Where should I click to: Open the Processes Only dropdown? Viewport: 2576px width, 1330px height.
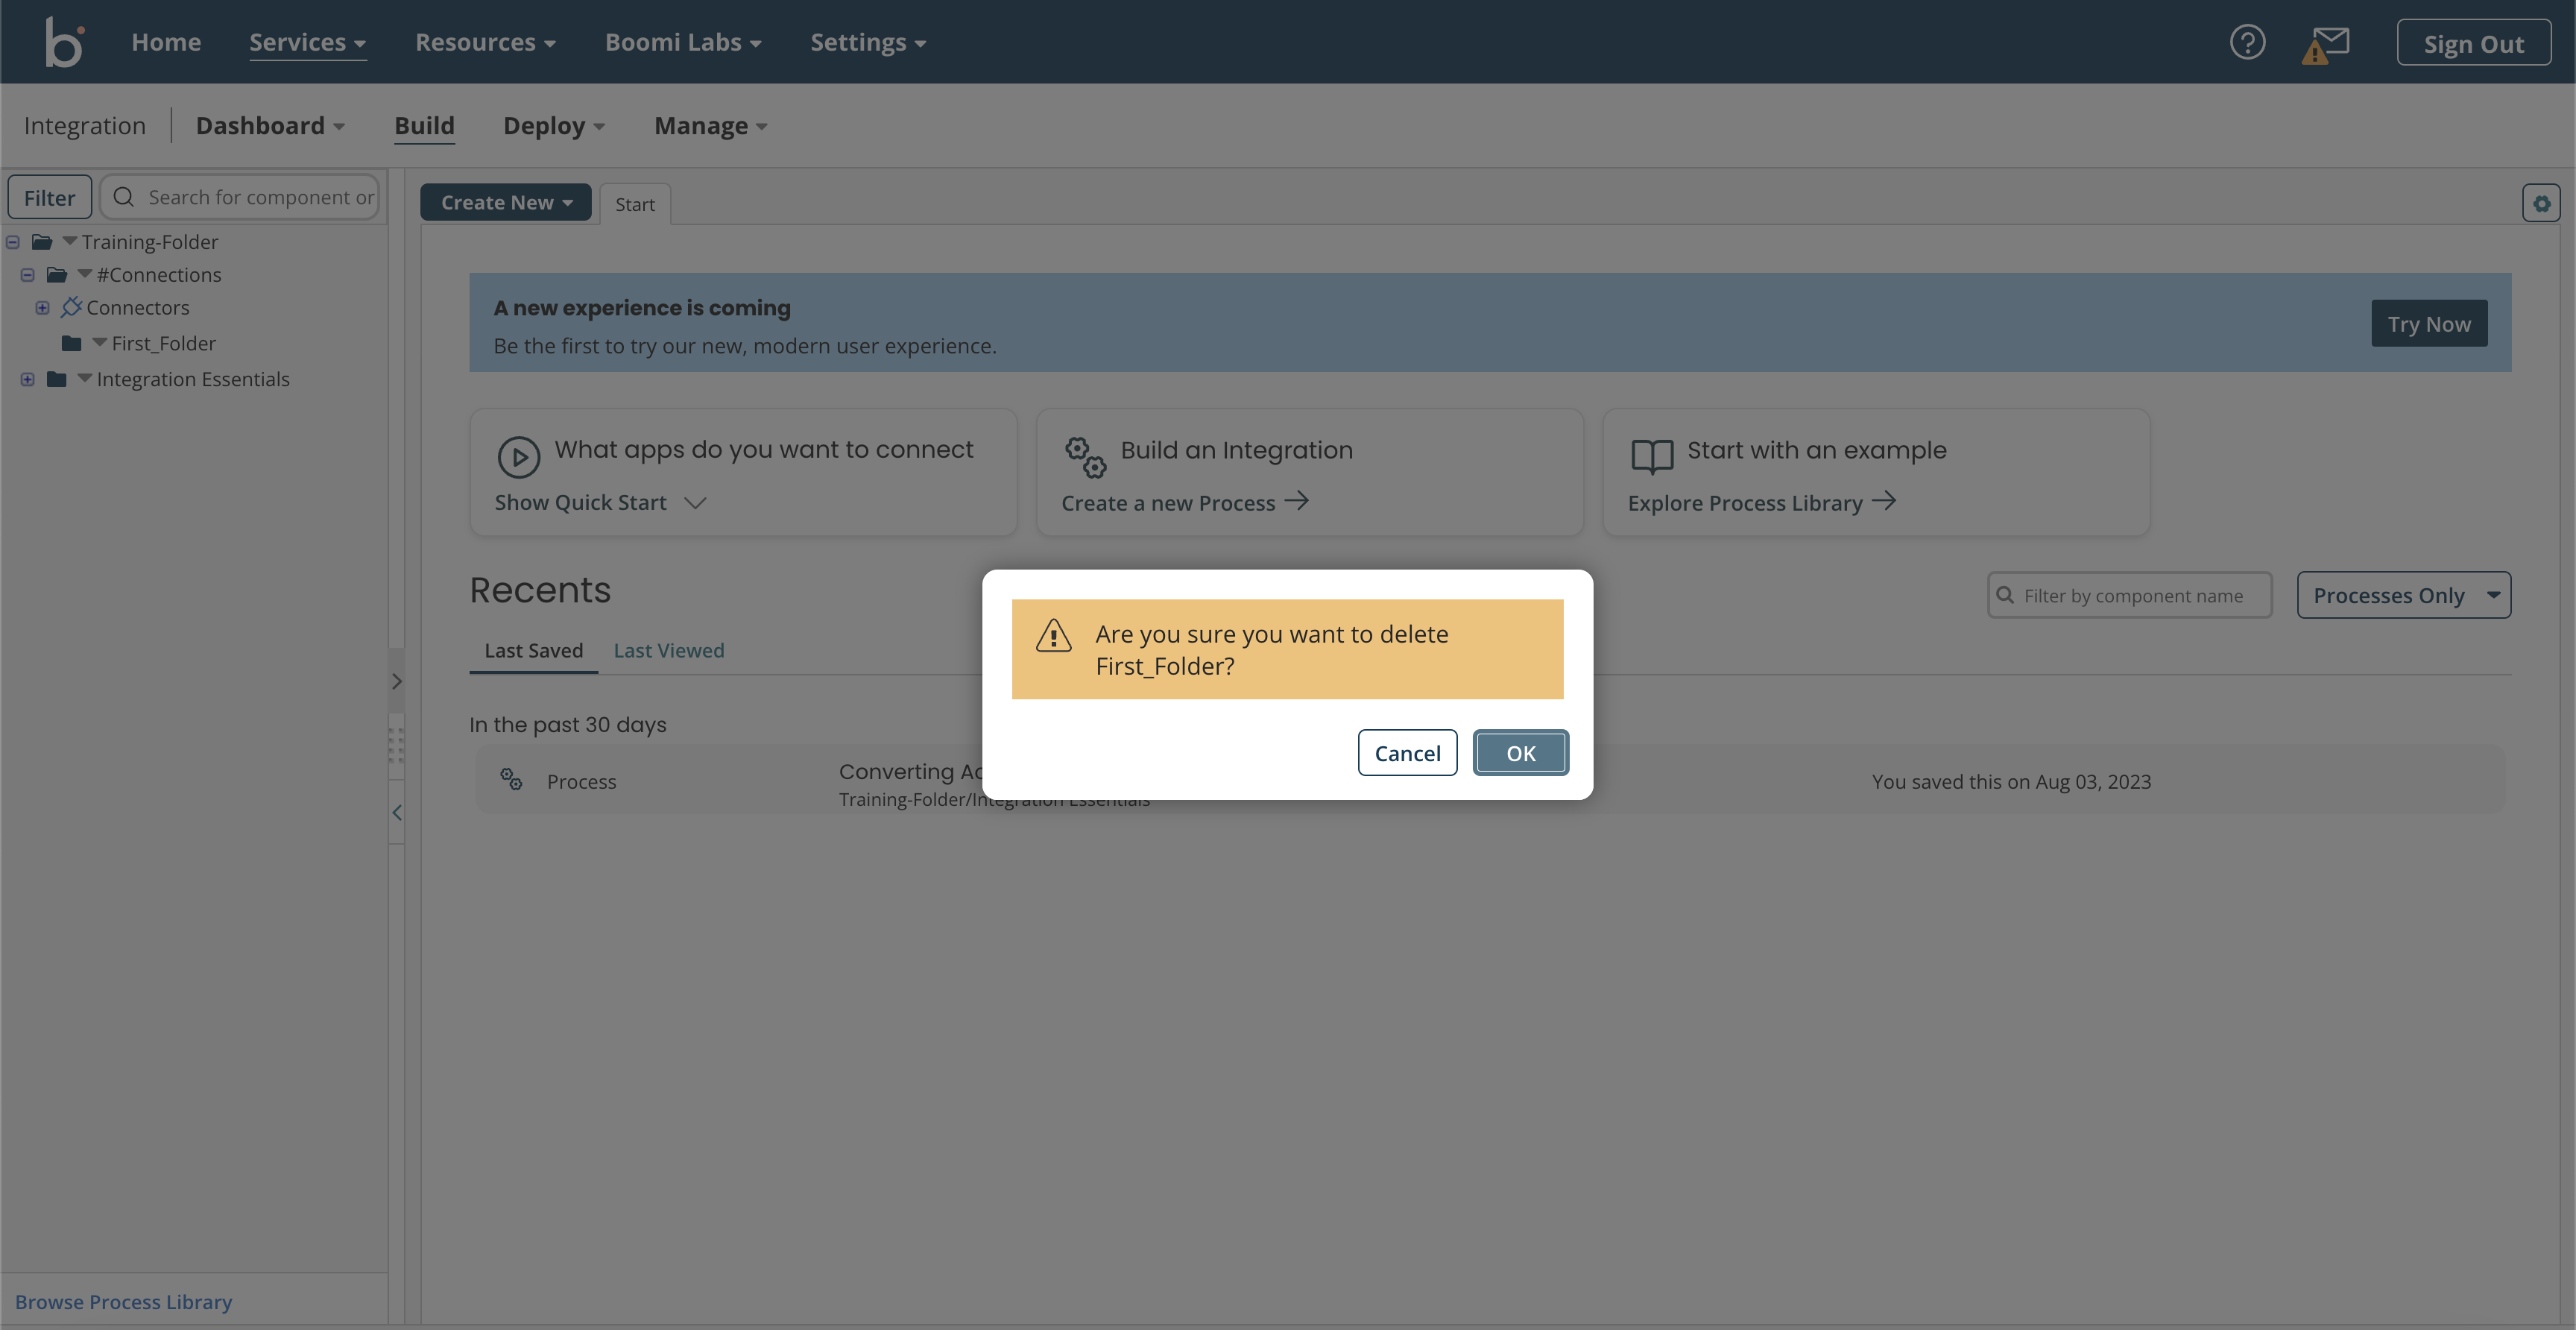coord(2404,594)
